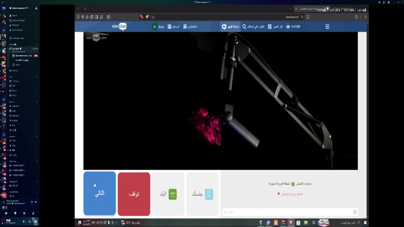The height and width of the screenshot is (227, 404).
Task: Open the clips channel
Action: pos(14,146)
